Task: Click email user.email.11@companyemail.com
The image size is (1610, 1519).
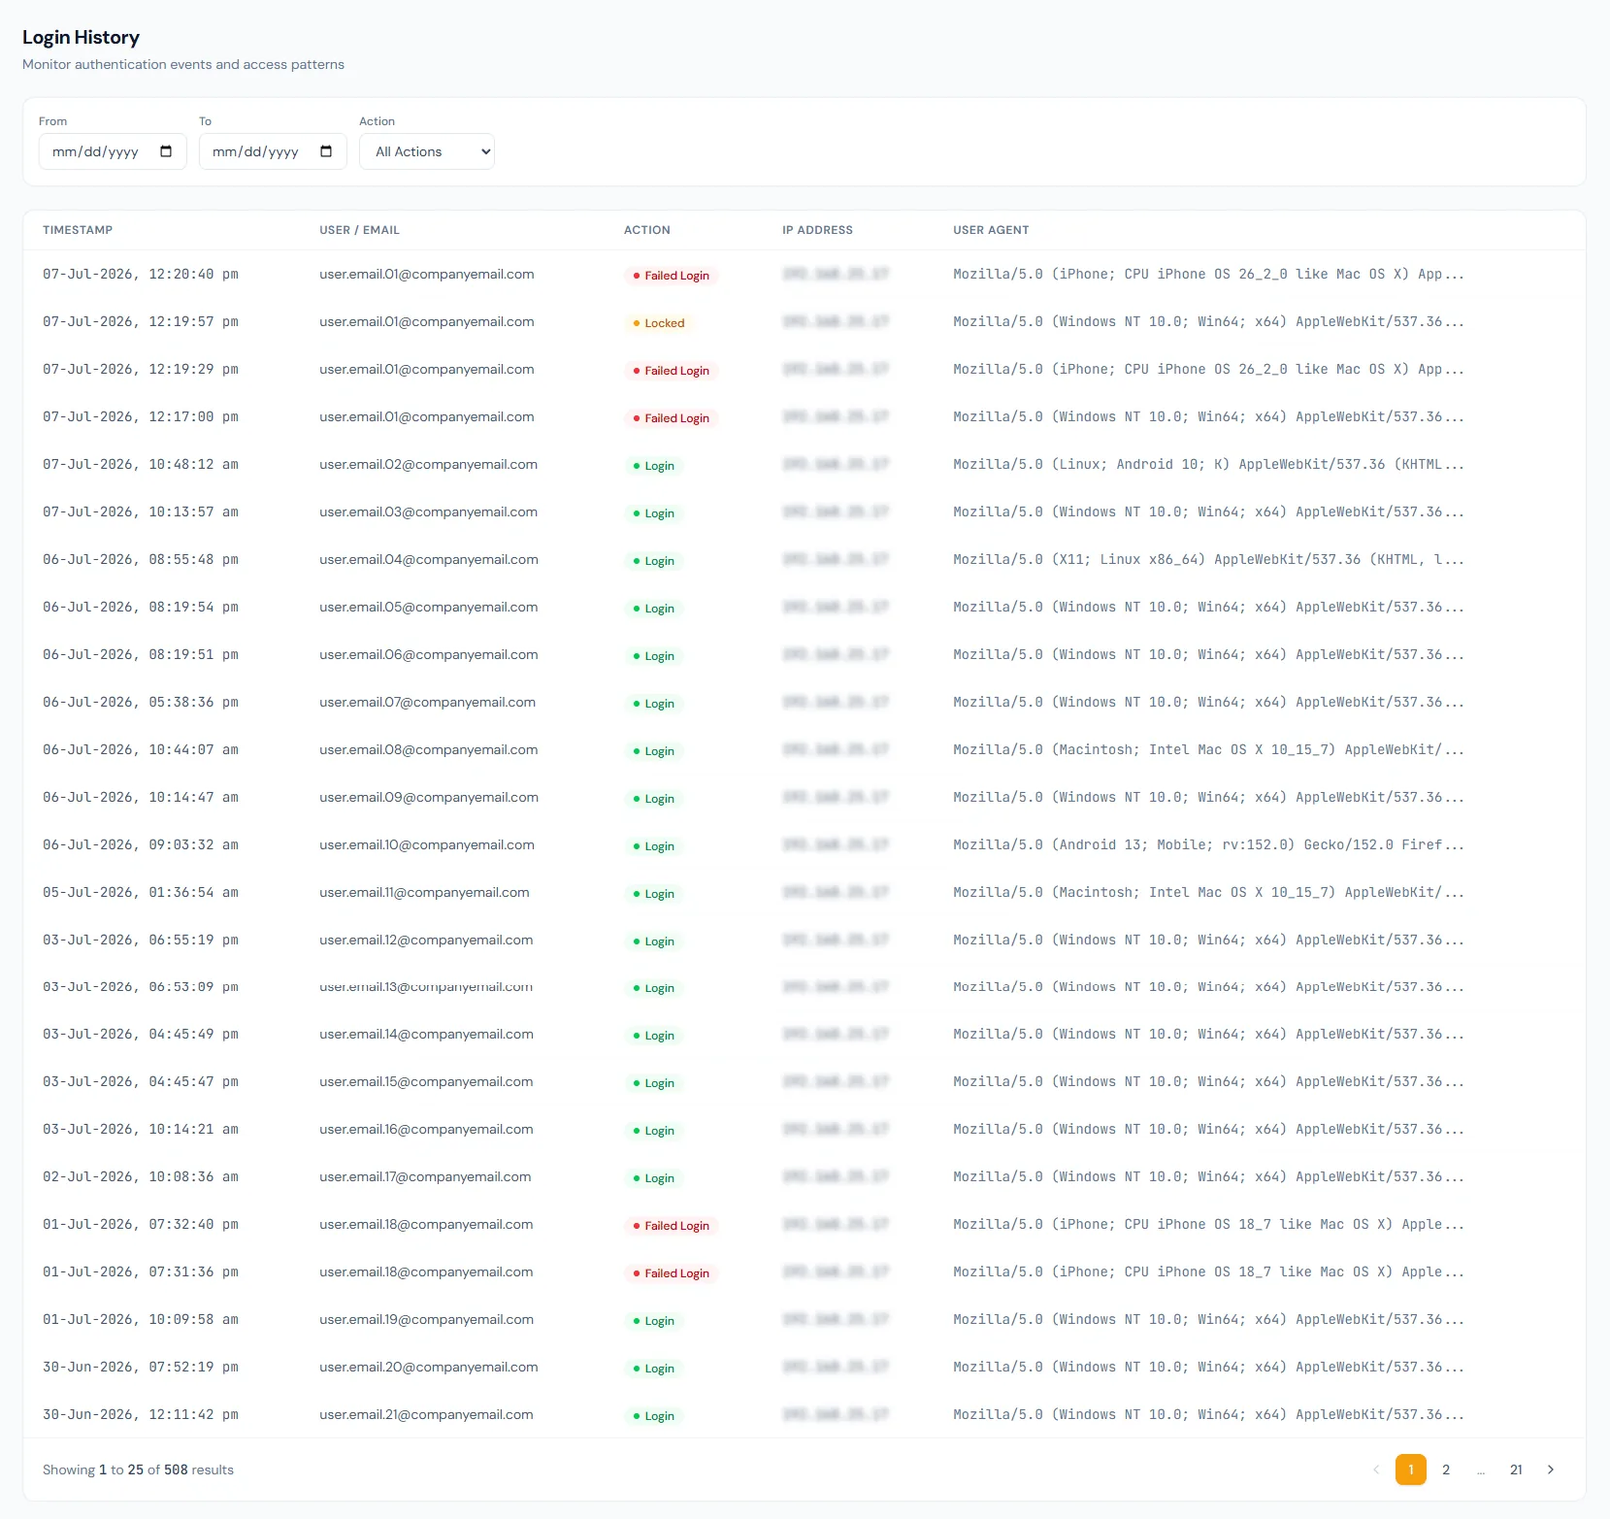Action: tap(424, 892)
